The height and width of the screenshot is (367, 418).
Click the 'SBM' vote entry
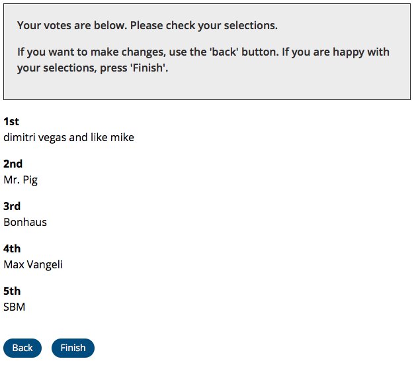pos(14,307)
